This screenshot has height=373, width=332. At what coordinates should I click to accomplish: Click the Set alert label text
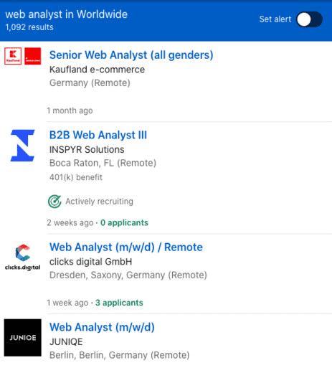coord(275,19)
